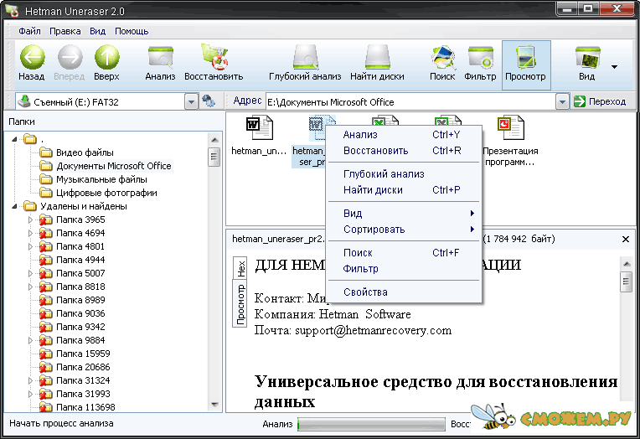Screen dimensions: 640x439
Task: Click the Анализ progress bar in status bar
Action: click(371, 424)
